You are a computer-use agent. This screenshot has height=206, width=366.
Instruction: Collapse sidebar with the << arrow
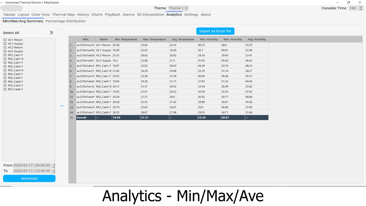coord(62,106)
